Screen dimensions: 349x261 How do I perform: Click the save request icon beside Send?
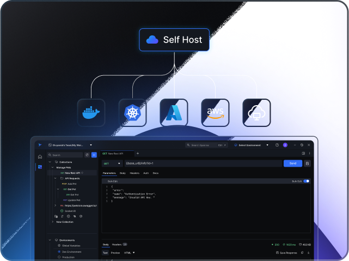[x=307, y=163]
